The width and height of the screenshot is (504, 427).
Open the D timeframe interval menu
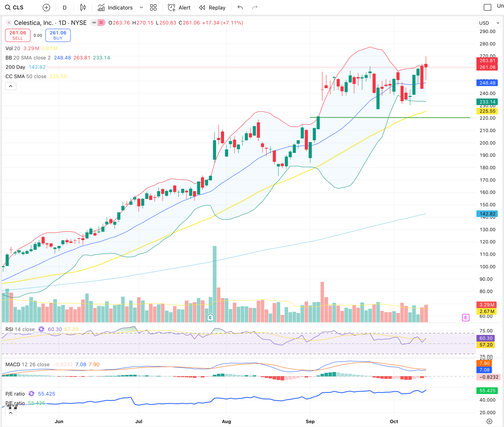65,8
